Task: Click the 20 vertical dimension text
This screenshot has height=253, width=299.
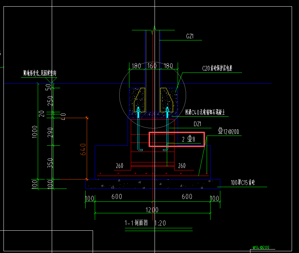Action: pos(42,114)
